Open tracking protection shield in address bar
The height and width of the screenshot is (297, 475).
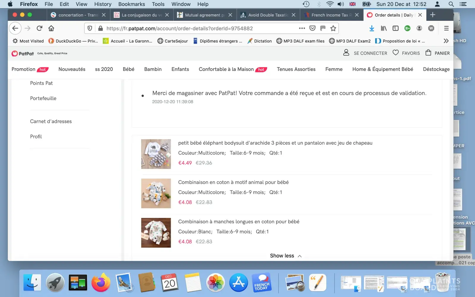tap(90, 28)
